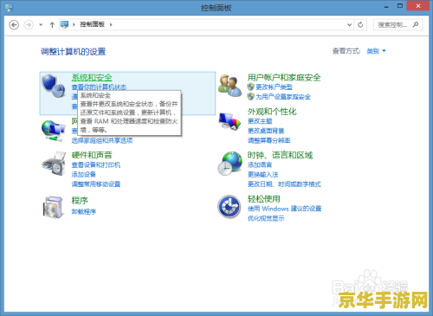The image size is (433, 316).
Task: Minimize the Control Panel window
Action: (x=386, y=6)
